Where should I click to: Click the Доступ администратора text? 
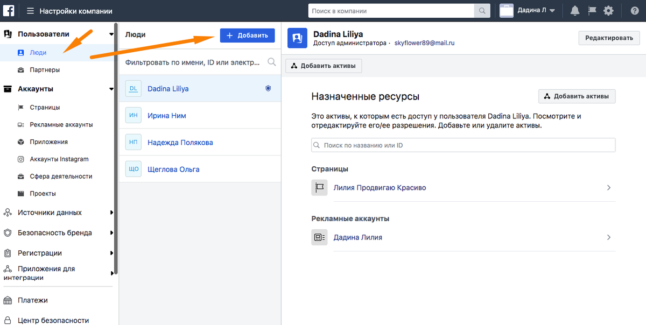coord(350,43)
